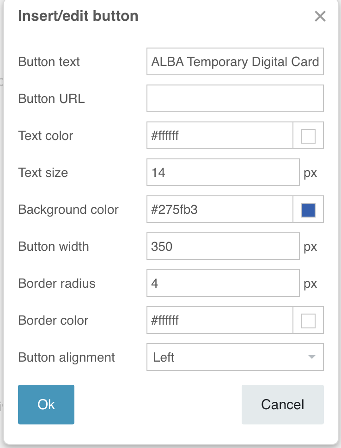
Task: Click the Border color hex field
Action: 219,320
